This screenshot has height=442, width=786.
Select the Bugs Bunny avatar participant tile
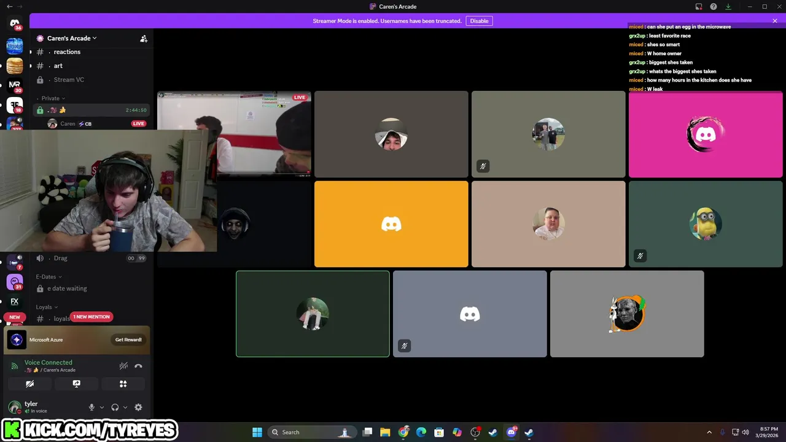(627, 314)
